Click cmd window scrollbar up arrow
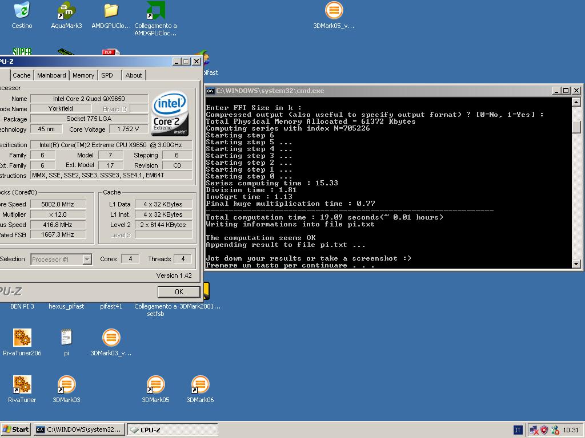Viewport: 585px width, 438px height. point(576,102)
